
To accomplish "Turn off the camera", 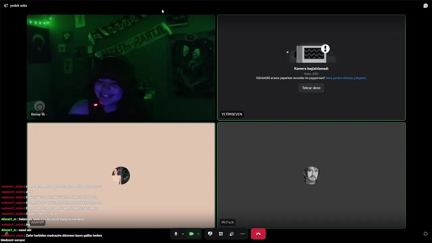I will [191, 234].
